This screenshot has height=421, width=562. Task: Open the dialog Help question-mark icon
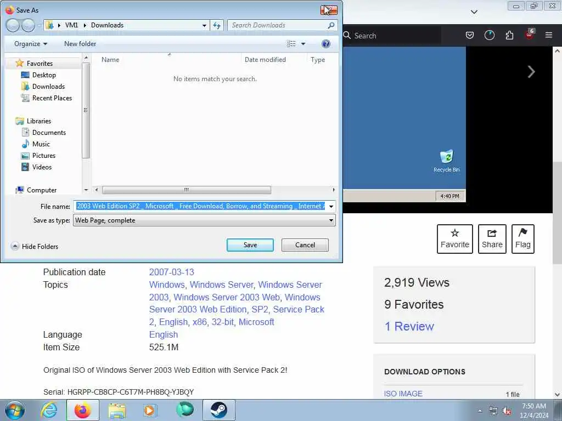(326, 44)
